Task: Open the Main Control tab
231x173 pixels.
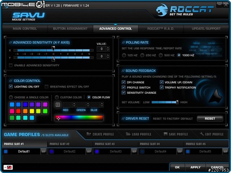Action: (x=25, y=29)
